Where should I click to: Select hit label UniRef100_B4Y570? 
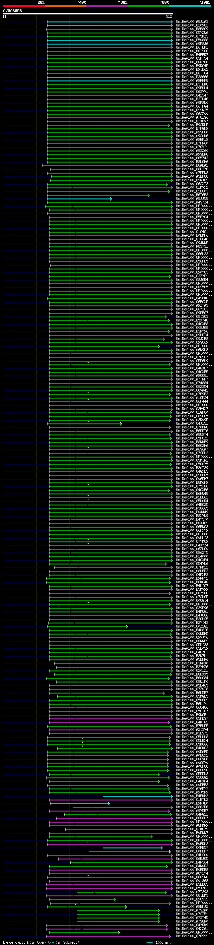192,520
